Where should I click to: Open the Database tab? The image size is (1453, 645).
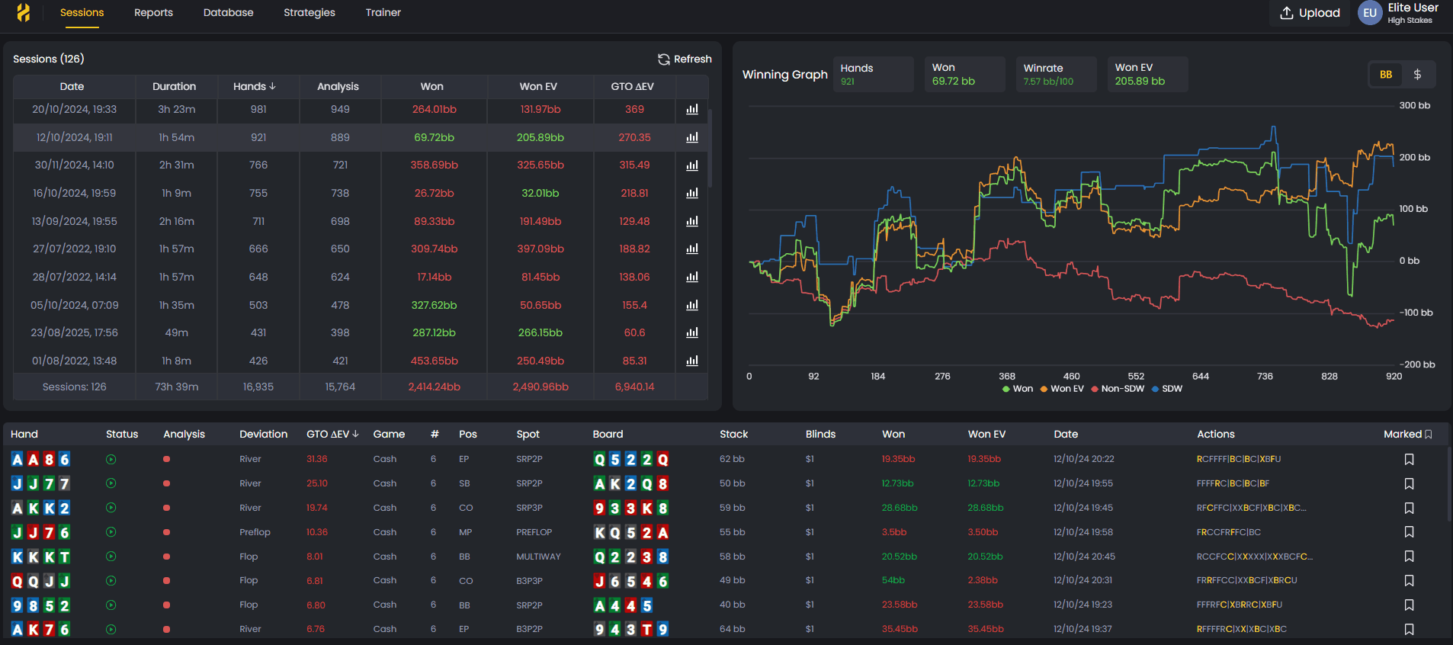(228, 13)
